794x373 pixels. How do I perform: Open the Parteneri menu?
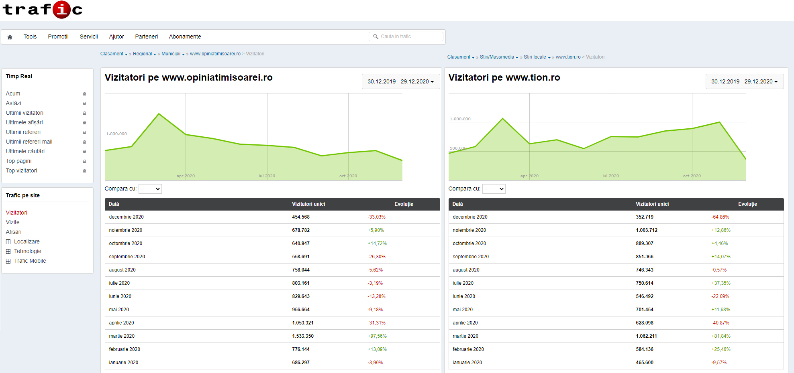point(147,36)
